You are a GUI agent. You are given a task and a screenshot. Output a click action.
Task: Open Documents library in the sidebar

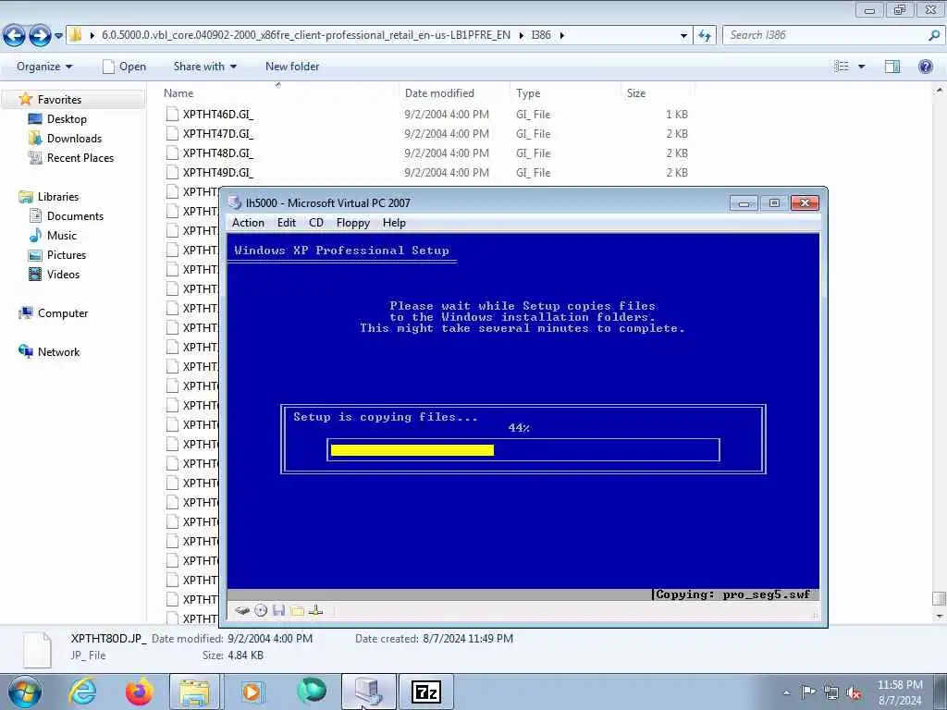pyautogui.click(x=75, y=216)
